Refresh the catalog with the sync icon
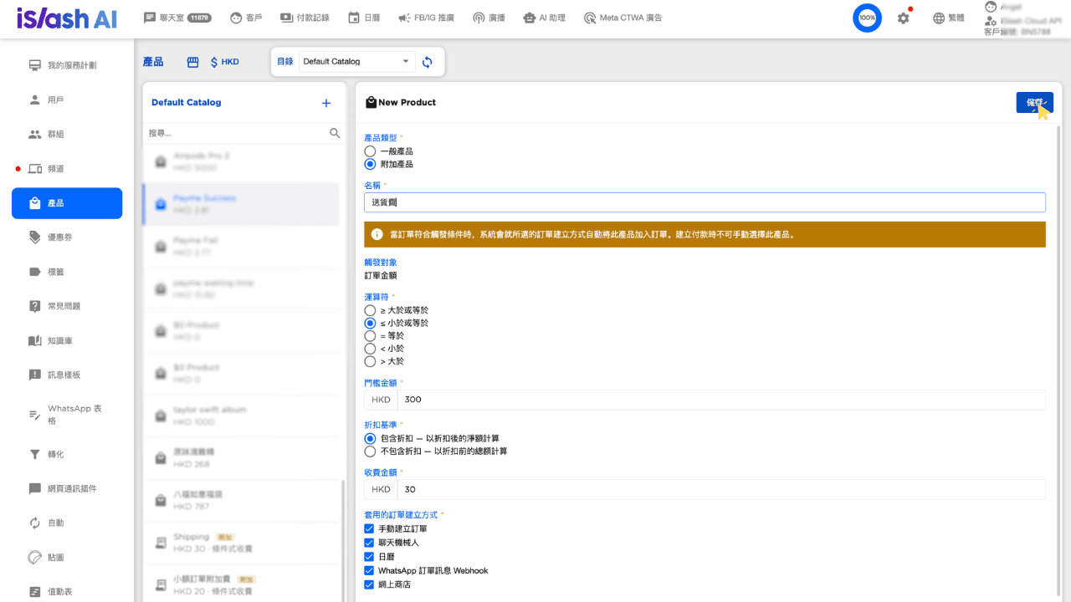The image size is (1071, 602). click(428, 62)
